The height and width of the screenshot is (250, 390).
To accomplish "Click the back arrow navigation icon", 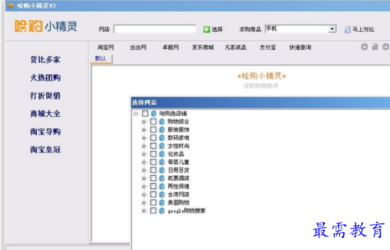I will click(365, 47).
